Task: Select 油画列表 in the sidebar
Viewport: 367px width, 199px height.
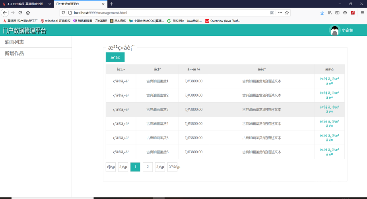Action: (14, 42)
